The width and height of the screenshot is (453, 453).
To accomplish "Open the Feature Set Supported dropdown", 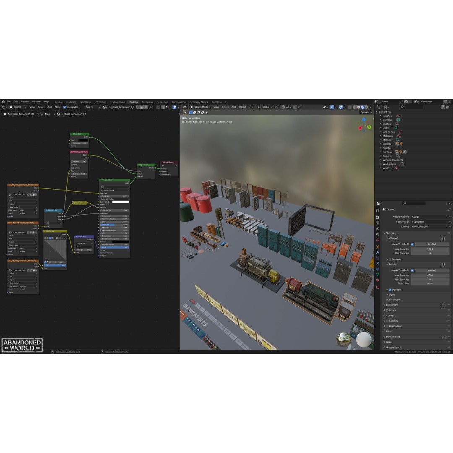I will [431, 221].
